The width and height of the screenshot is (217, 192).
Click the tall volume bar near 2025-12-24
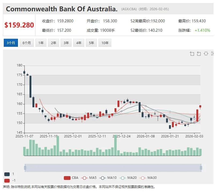click(115, 145)
